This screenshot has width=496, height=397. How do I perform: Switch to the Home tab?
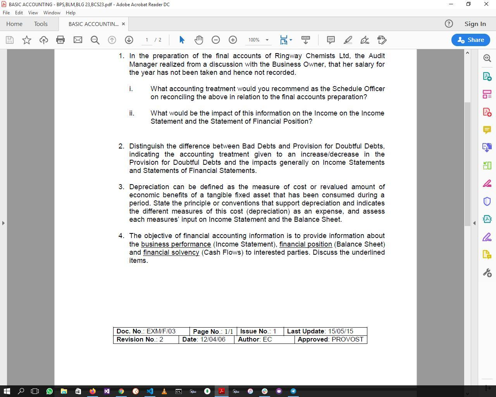pyautogui.click(x=14, y=24)
